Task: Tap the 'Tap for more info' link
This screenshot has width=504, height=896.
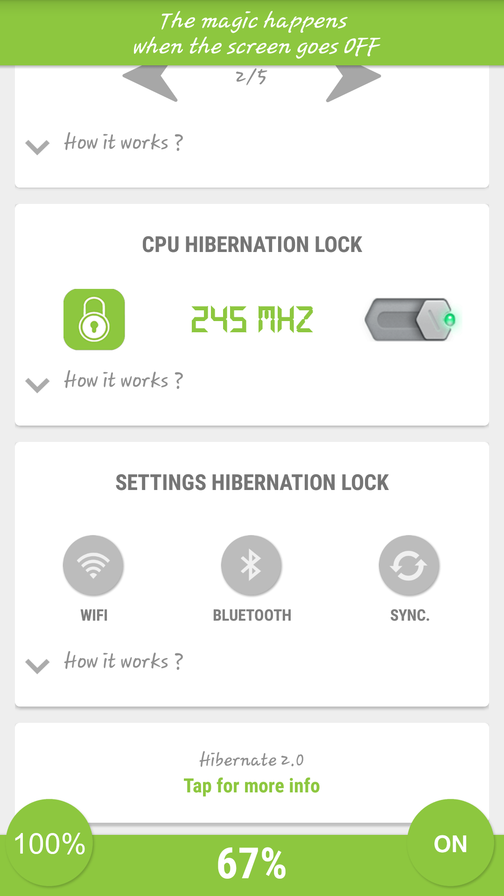Action: coord(252,786)
